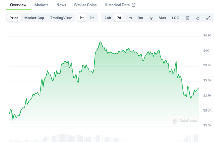Viewport: 214px width, 142px height.
Task: Set chart range to 24h
Action: coord(108,18)
